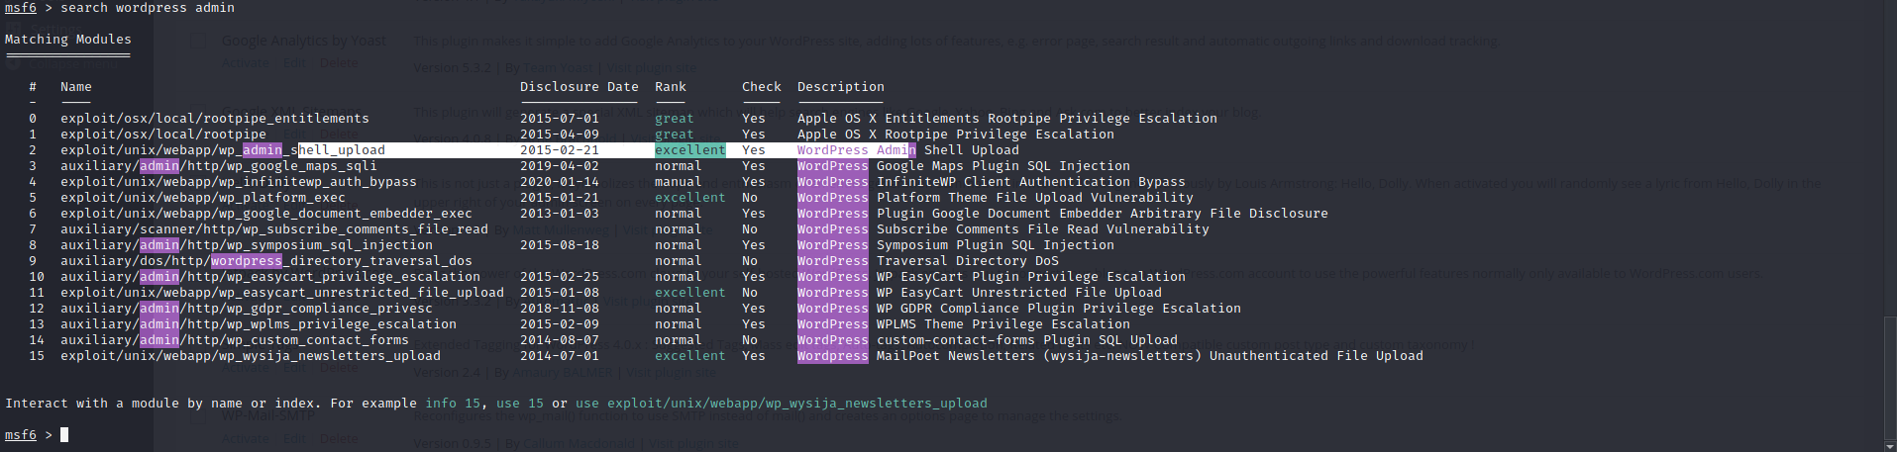Select module name exploit/osx/local/rootpipe in row 1
Screen dimensions: 1897x452
163,135
